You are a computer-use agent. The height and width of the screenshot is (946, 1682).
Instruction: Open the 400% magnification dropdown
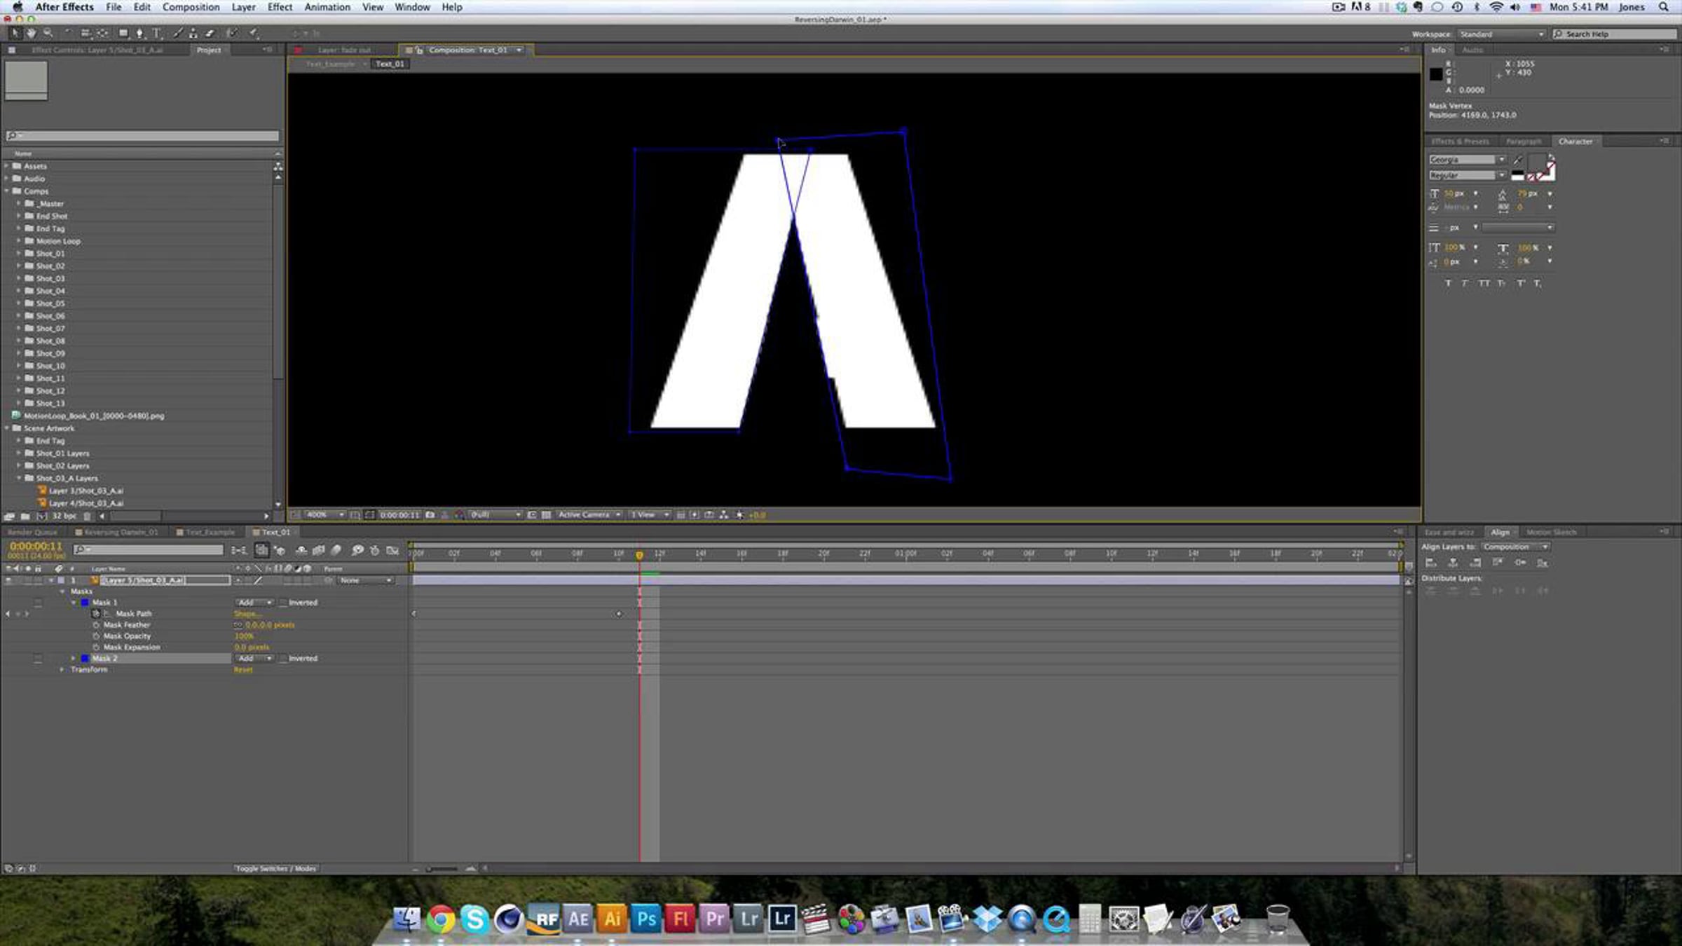[x=325, y=515]
